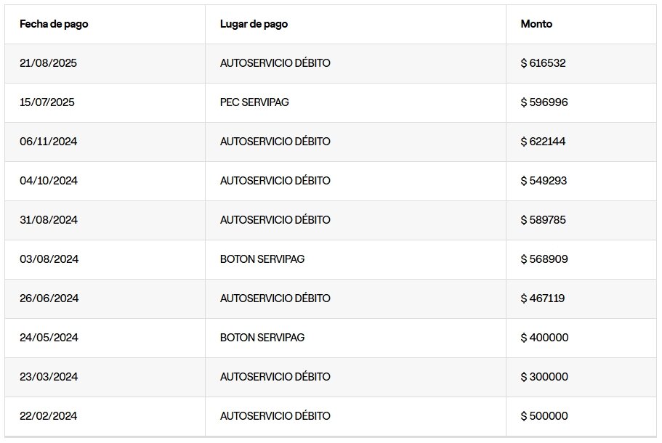
Task: Click the PEC SERVIPAG payment place
Action: (254, 102)
